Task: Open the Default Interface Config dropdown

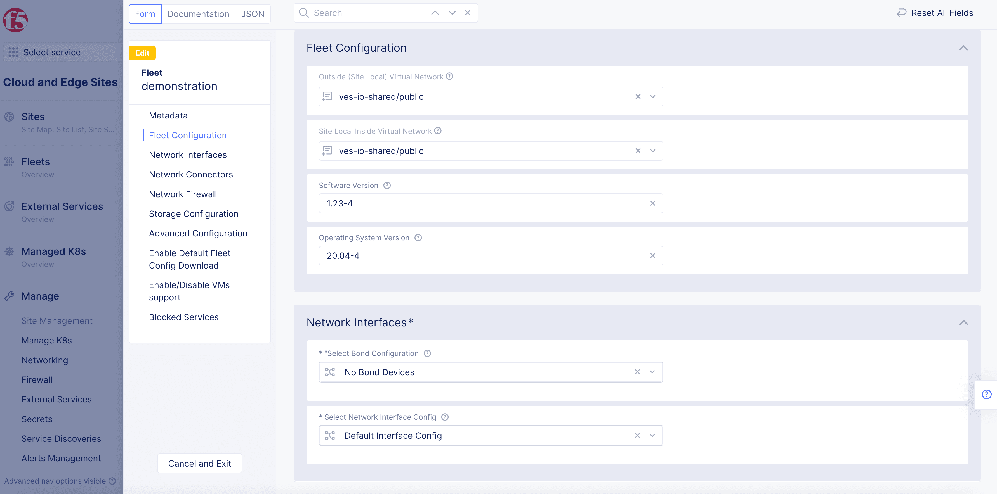Action: pyautogui.click(x=652, y=436)
